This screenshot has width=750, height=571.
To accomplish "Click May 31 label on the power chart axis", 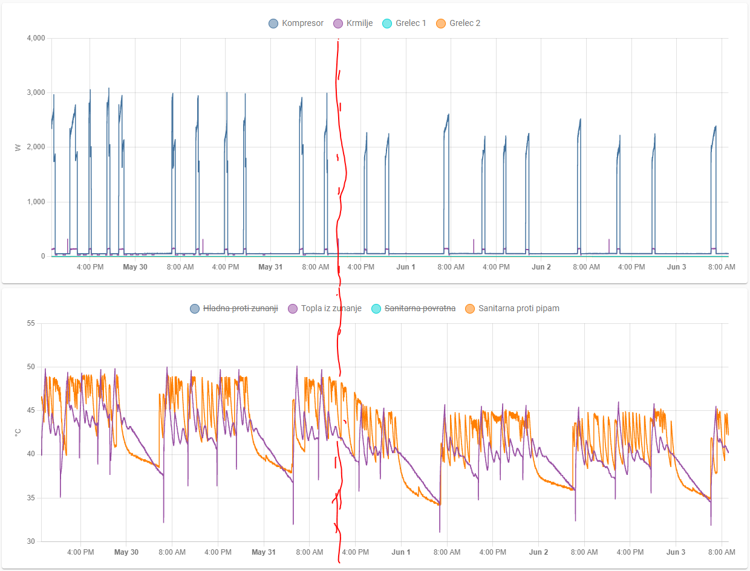I will [x=270, y=266].
